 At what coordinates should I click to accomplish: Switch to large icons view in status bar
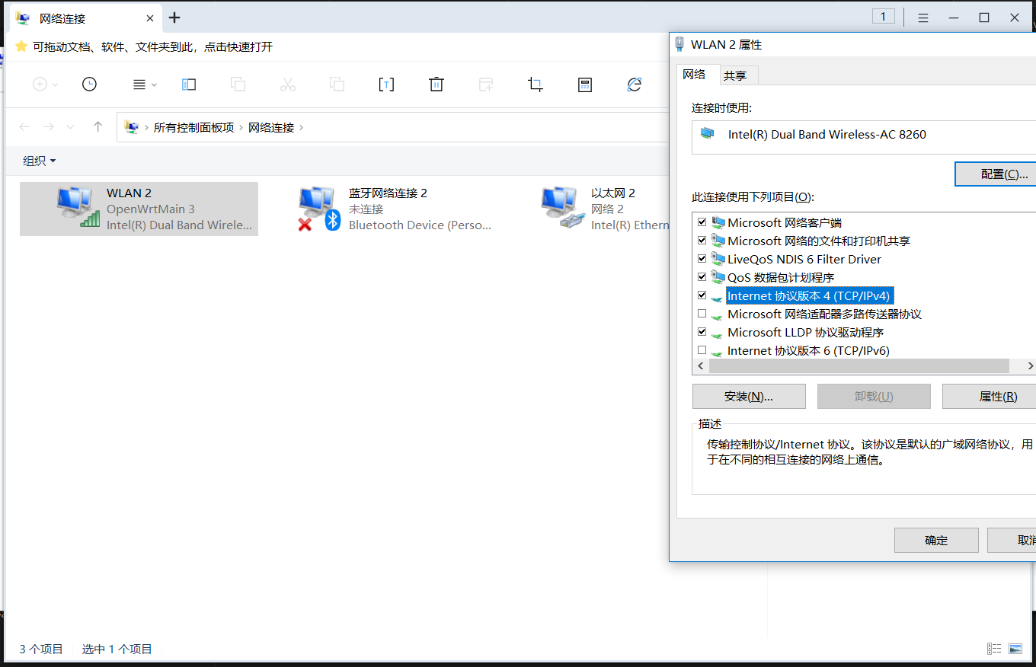(x=1015, y=649)
